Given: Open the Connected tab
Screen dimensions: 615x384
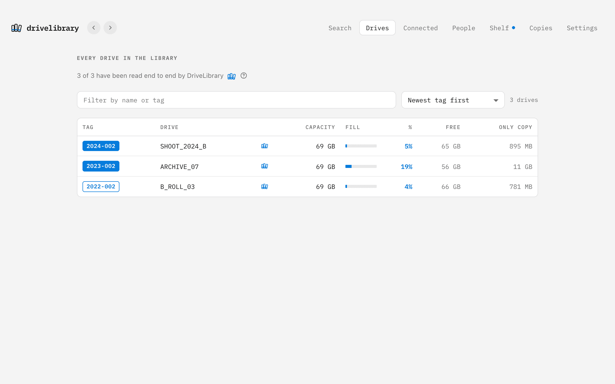Looking at the screenshot, I should pyautogui.click(x=421, y=28).
